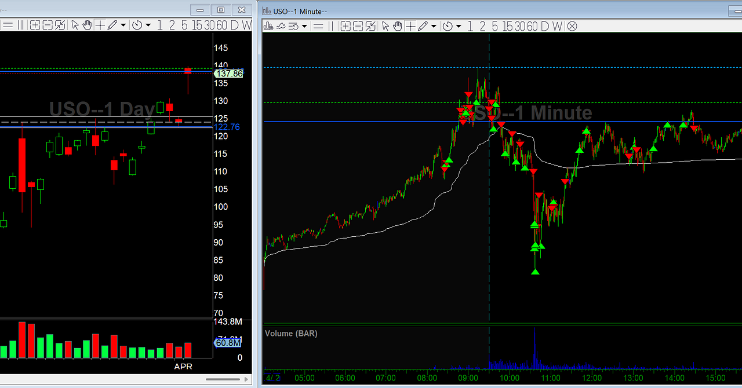Switch 1 Minute window to Weekly (W) timeframe
742x388 pixels.
(557, 26)
